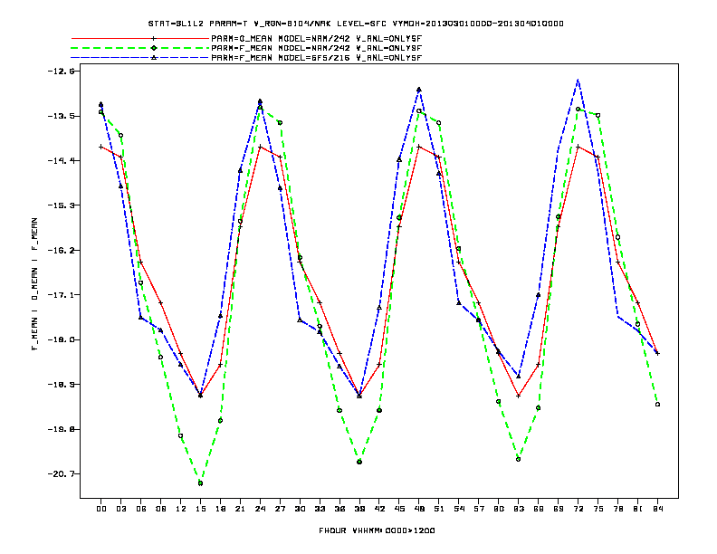
Task: Click the y-axis tick label -18.9
Action: (62, 385)
